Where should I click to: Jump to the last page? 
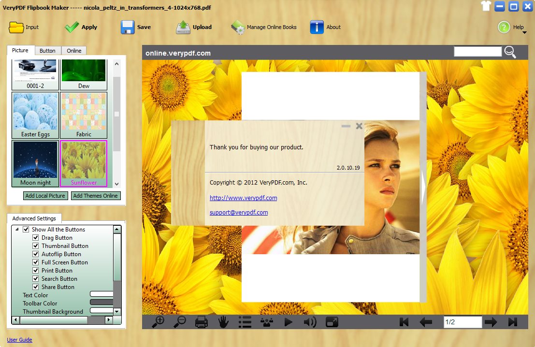[x=512, y=322]
